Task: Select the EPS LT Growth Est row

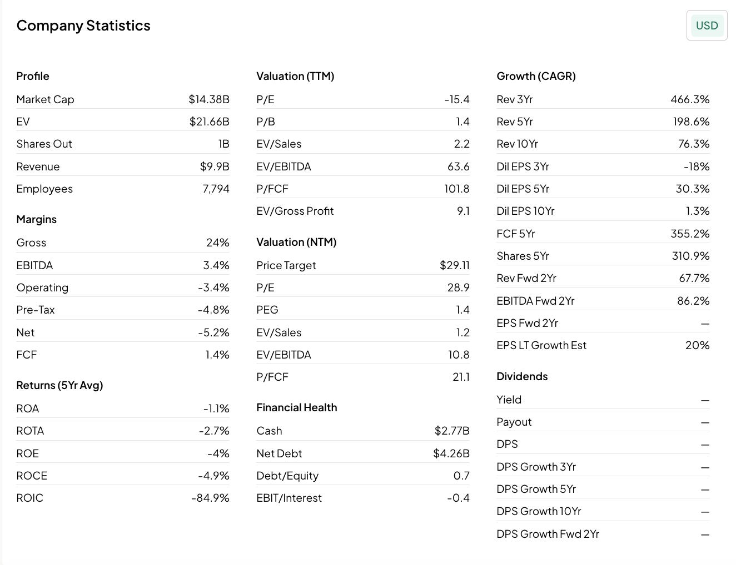Action: pyautogui.click(x=603, y=345)
